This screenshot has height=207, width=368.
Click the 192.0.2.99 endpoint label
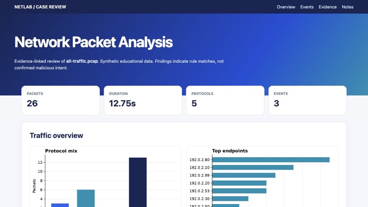(199, 175)
